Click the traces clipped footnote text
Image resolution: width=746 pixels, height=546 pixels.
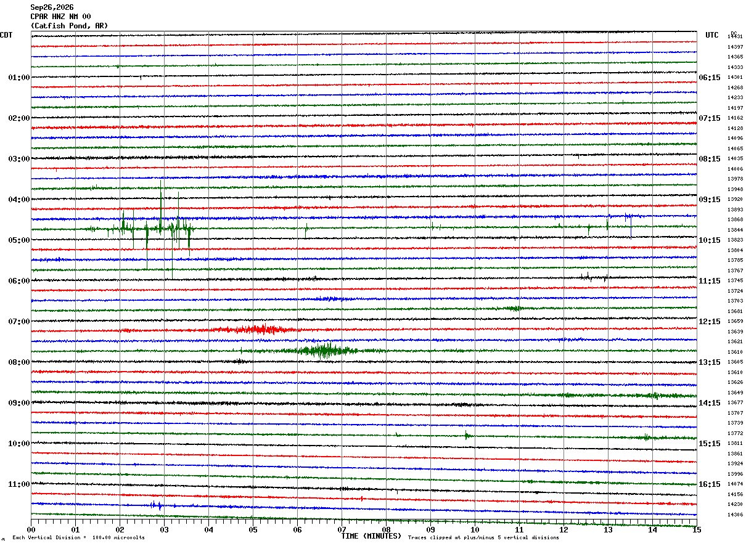483,538
